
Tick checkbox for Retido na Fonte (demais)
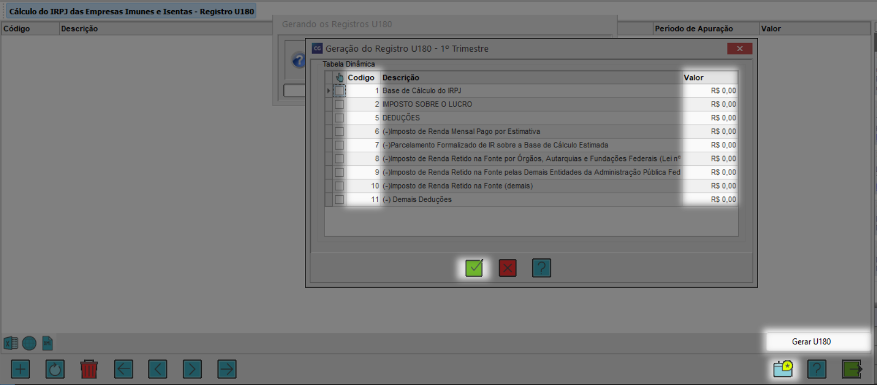coord(339,186)
